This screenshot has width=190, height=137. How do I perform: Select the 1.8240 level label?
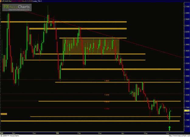pyautogui.click(x=107, y=95)
